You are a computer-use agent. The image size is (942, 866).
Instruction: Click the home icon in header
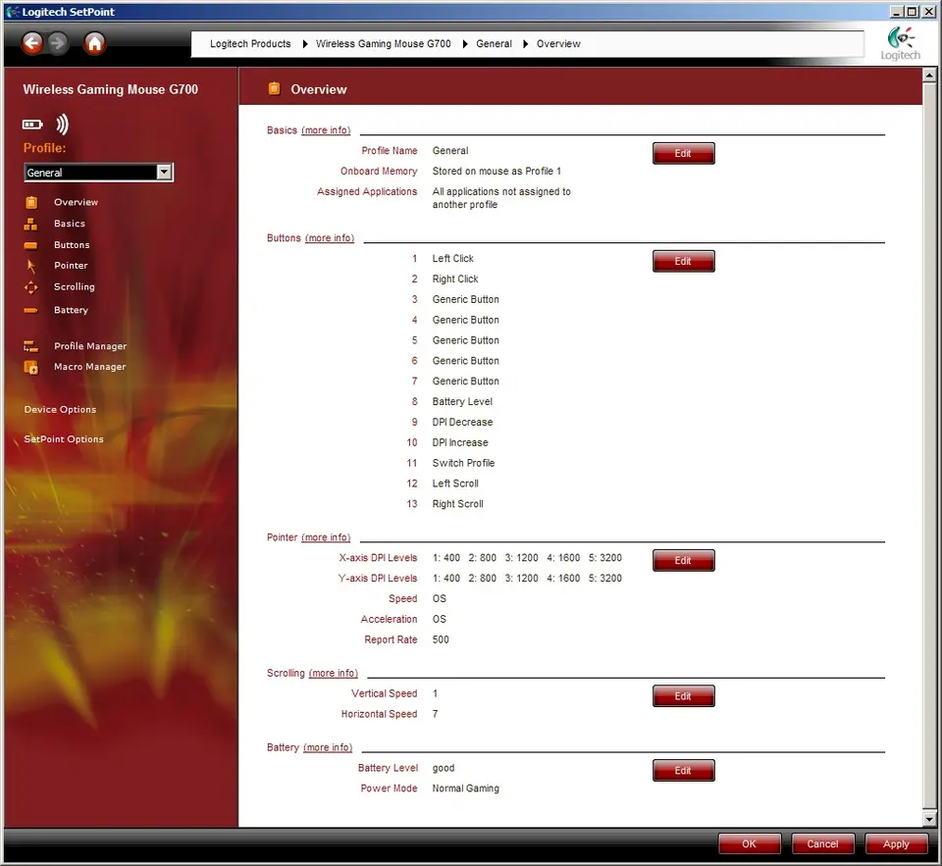pos(94,43)
